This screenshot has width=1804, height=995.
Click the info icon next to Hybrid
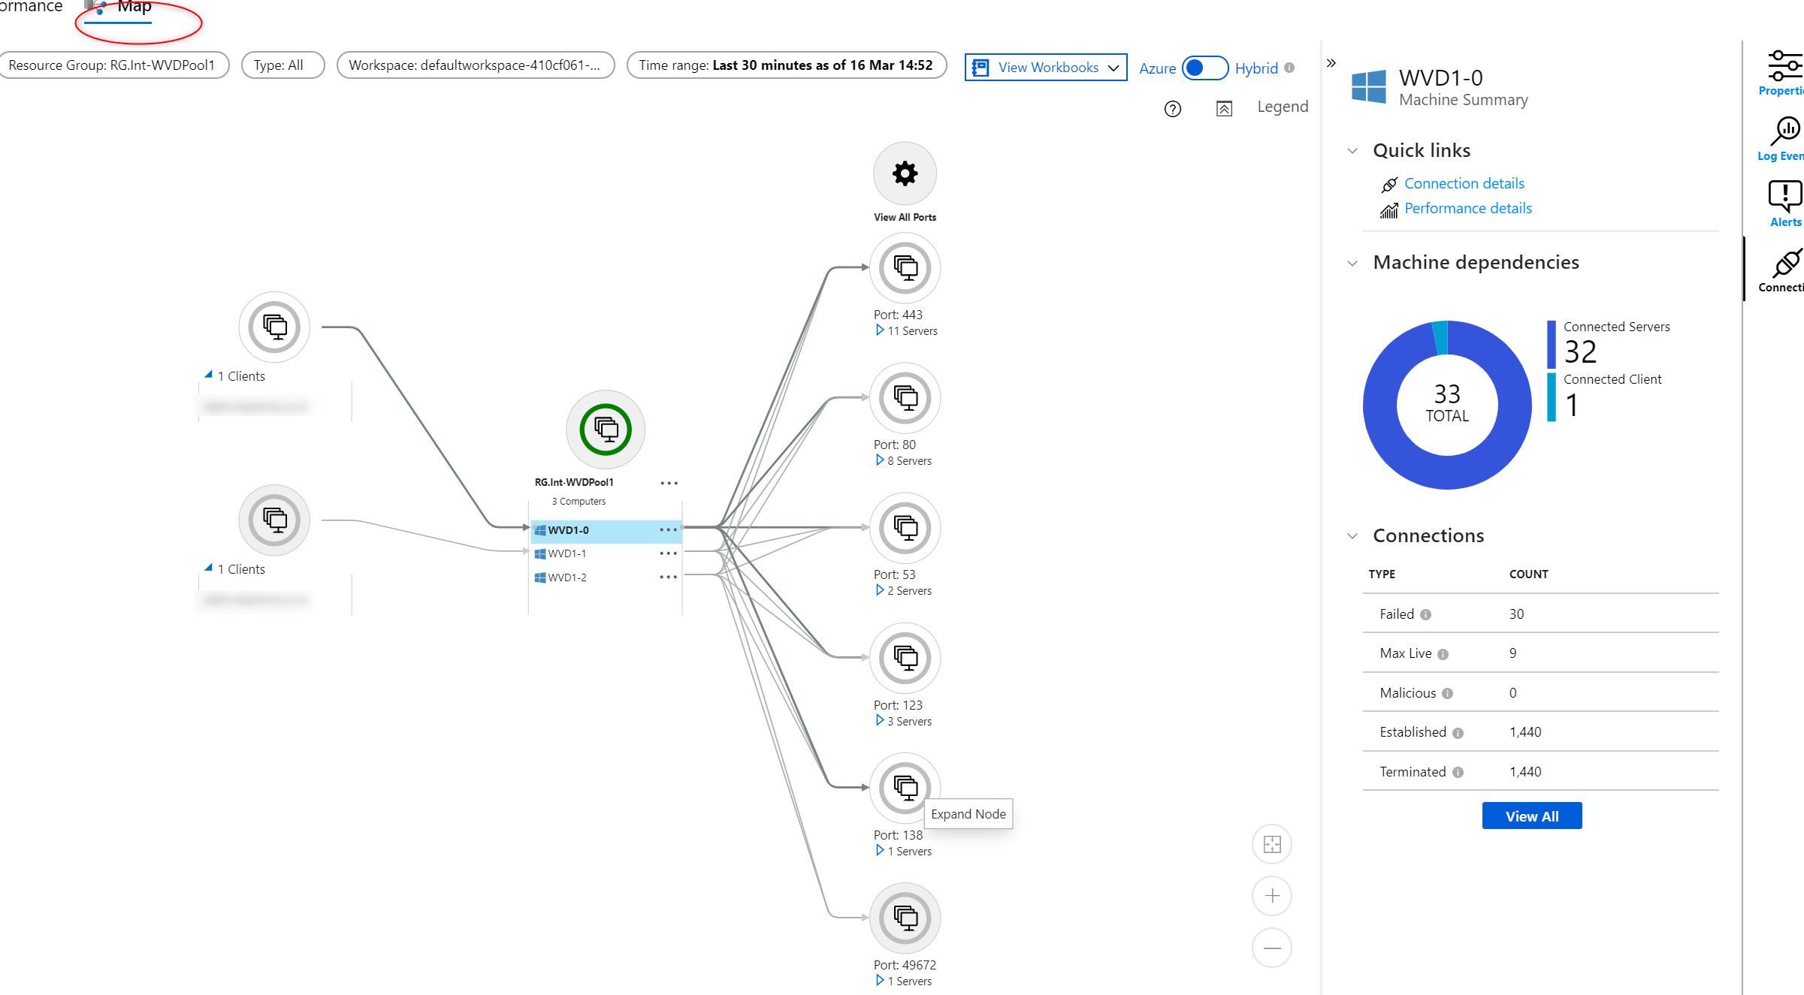point(1289,68)
